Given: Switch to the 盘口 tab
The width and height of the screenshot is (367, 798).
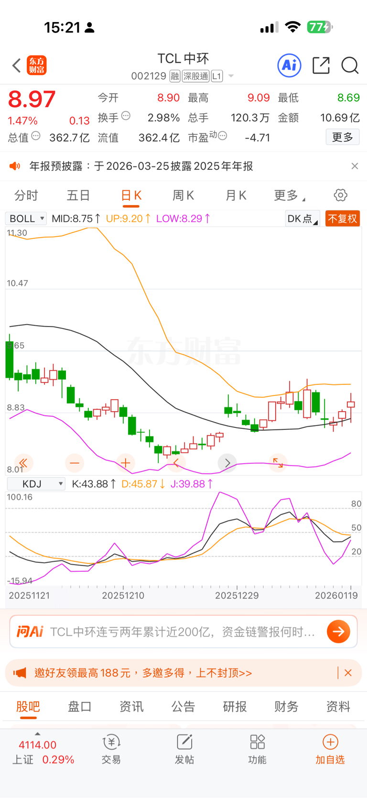Looking at the screenshot, I should coord(80,707).
